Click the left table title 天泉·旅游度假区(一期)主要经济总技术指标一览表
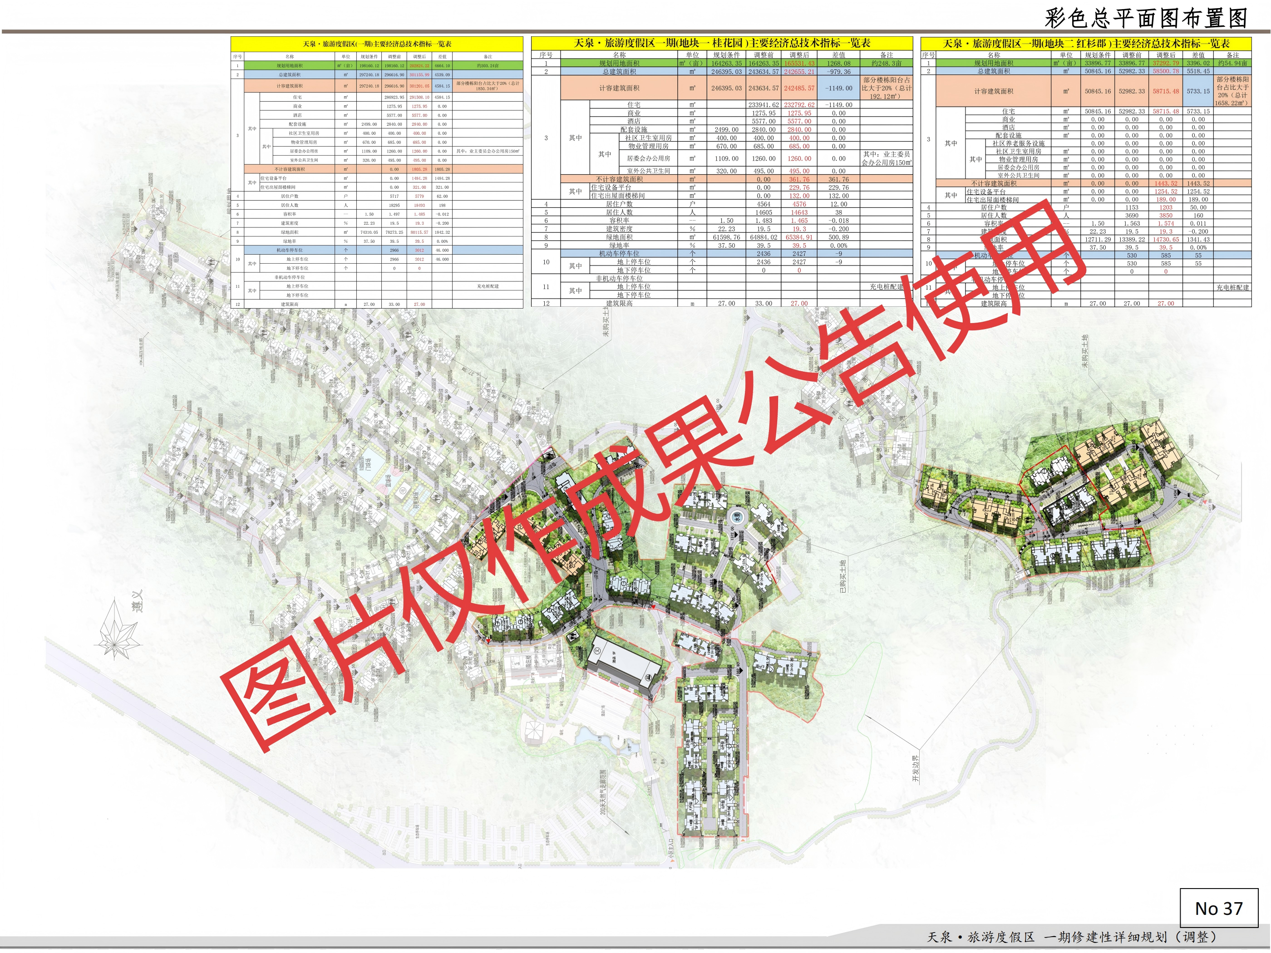The height and width of the screenshot is (953, 1271). click(377, 44)
